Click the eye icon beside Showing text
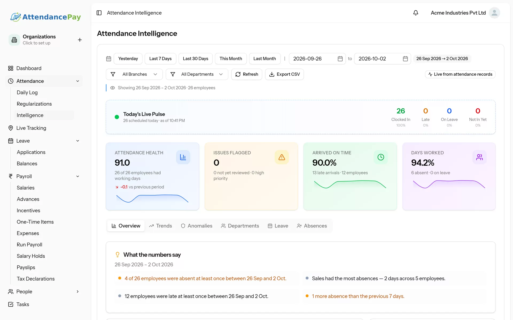 click(113, 88)
